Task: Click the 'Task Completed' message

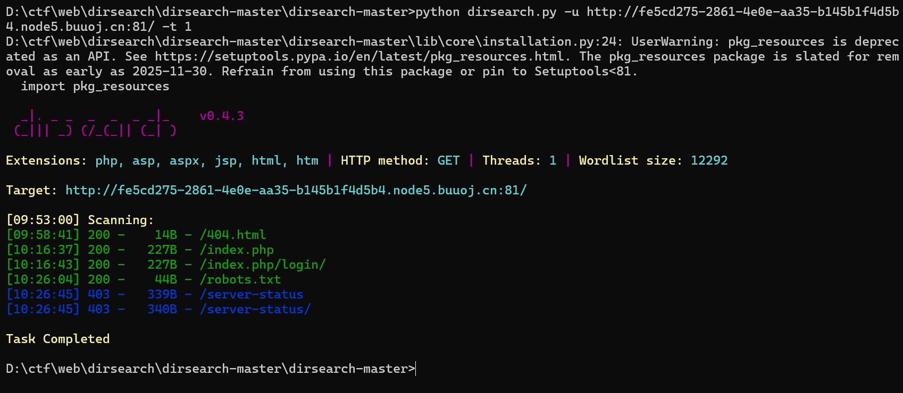Action: click(x=58, y=339)
